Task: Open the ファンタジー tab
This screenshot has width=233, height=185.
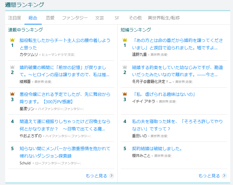Action: pos(75,18)
